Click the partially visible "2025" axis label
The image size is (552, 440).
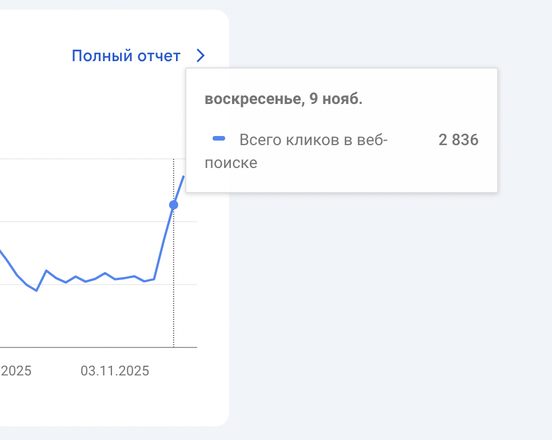click(16, 371)
